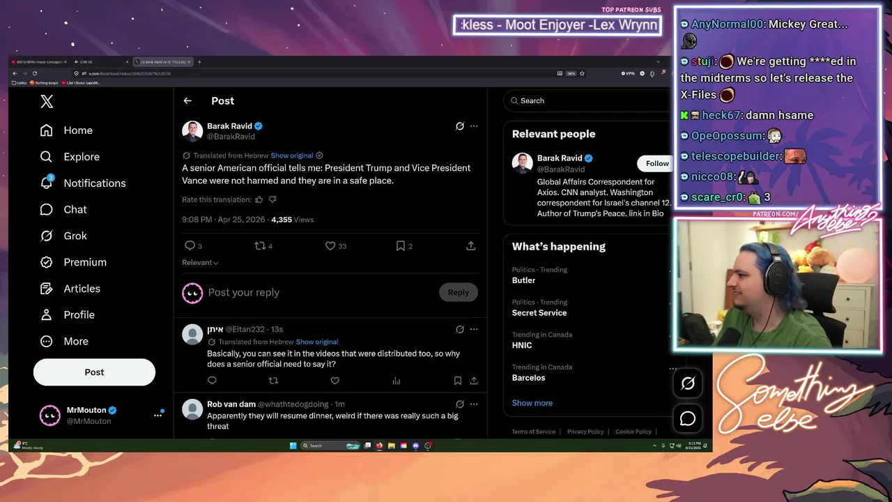Repost Eitan232's reply

273,381
